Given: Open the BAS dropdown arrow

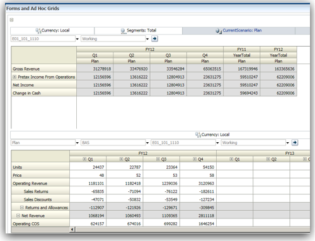Looking at the screenshot, I should coord(147,143).
